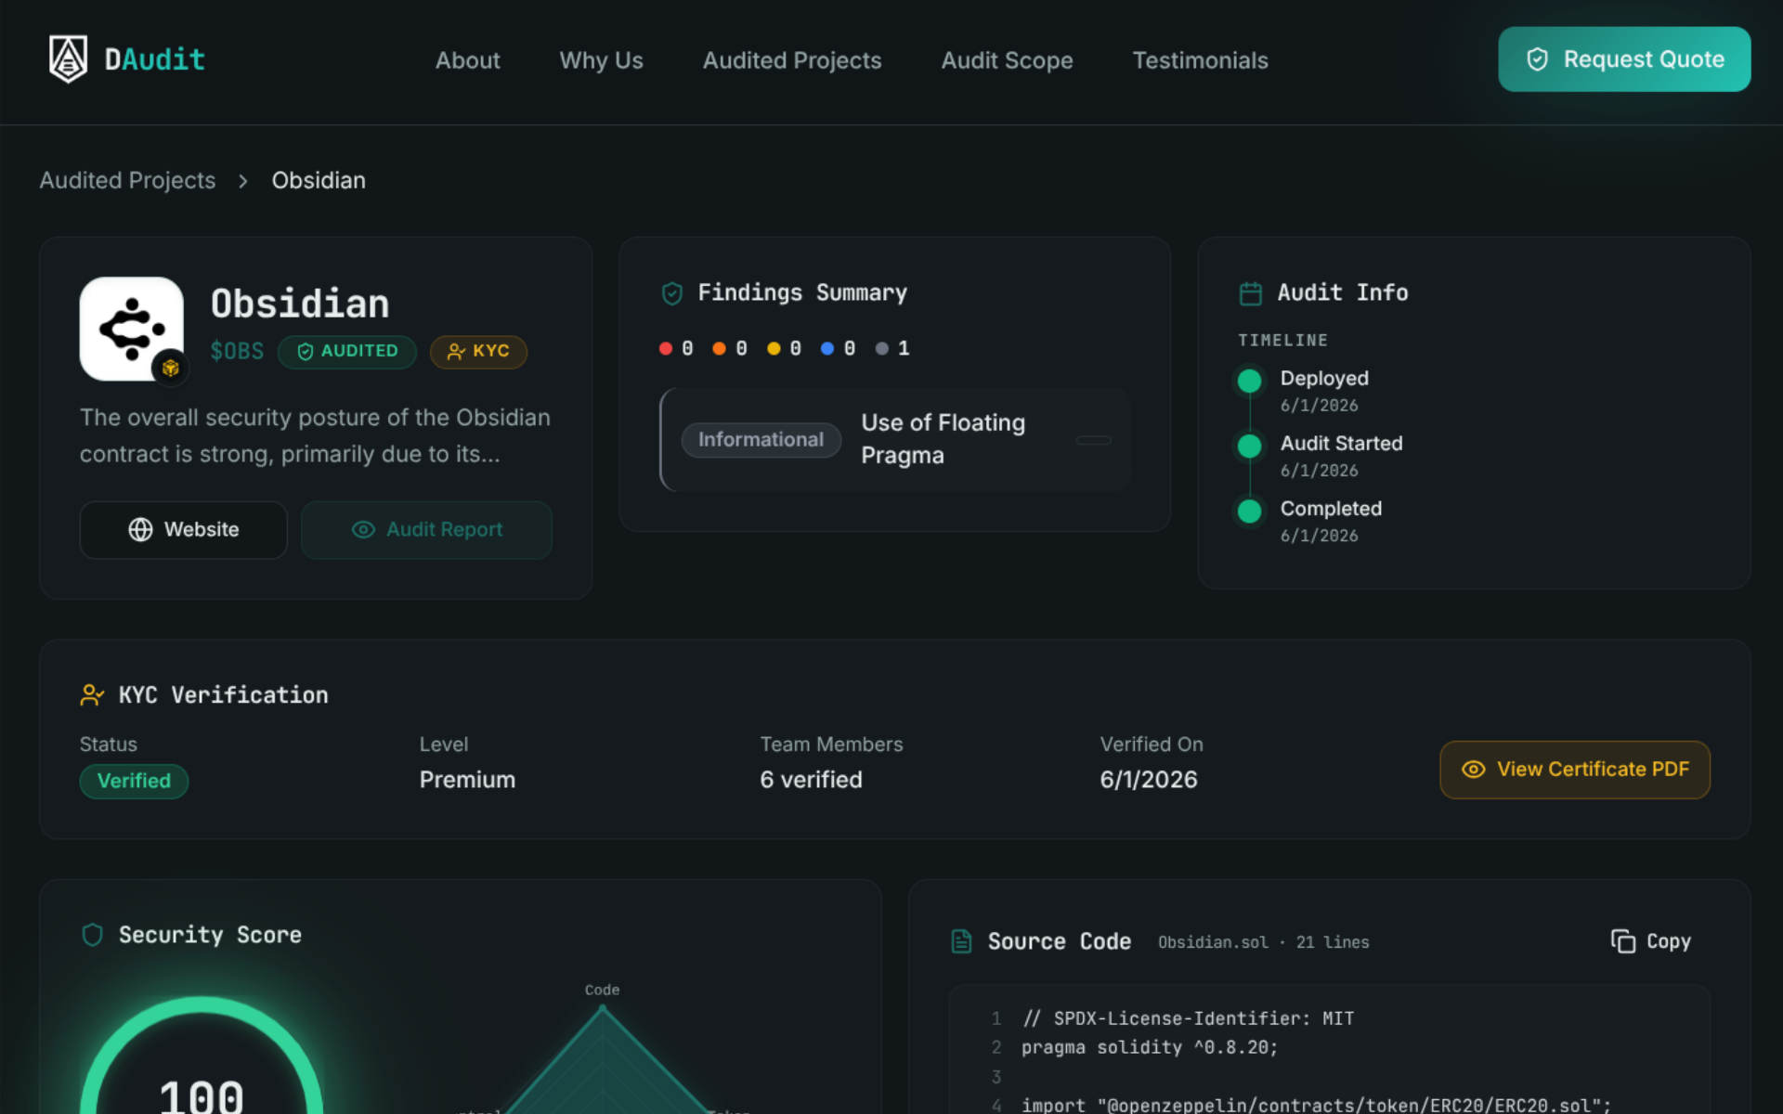This screenshot has width=1783, height=1114.
Task: Select the Audit Started timeline marker
Action: pyautogui.click(x=1250, y=446)
